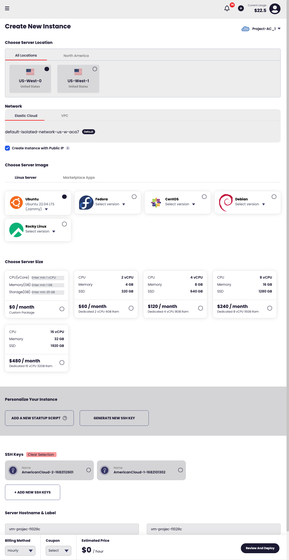Uncheck Create Instance with Public IP
This screenshot has width=289, height=560.
[x=7, y=148]
